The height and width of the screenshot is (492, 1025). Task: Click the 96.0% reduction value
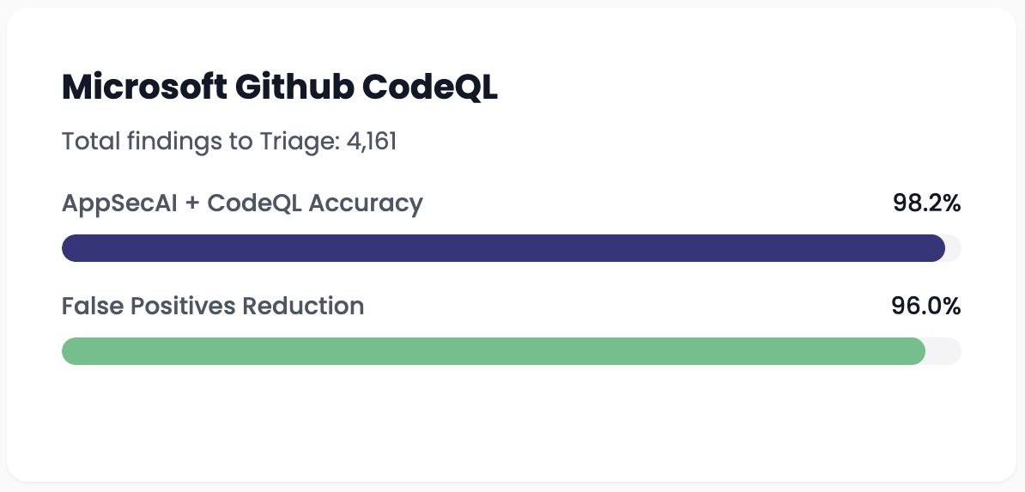926,306
